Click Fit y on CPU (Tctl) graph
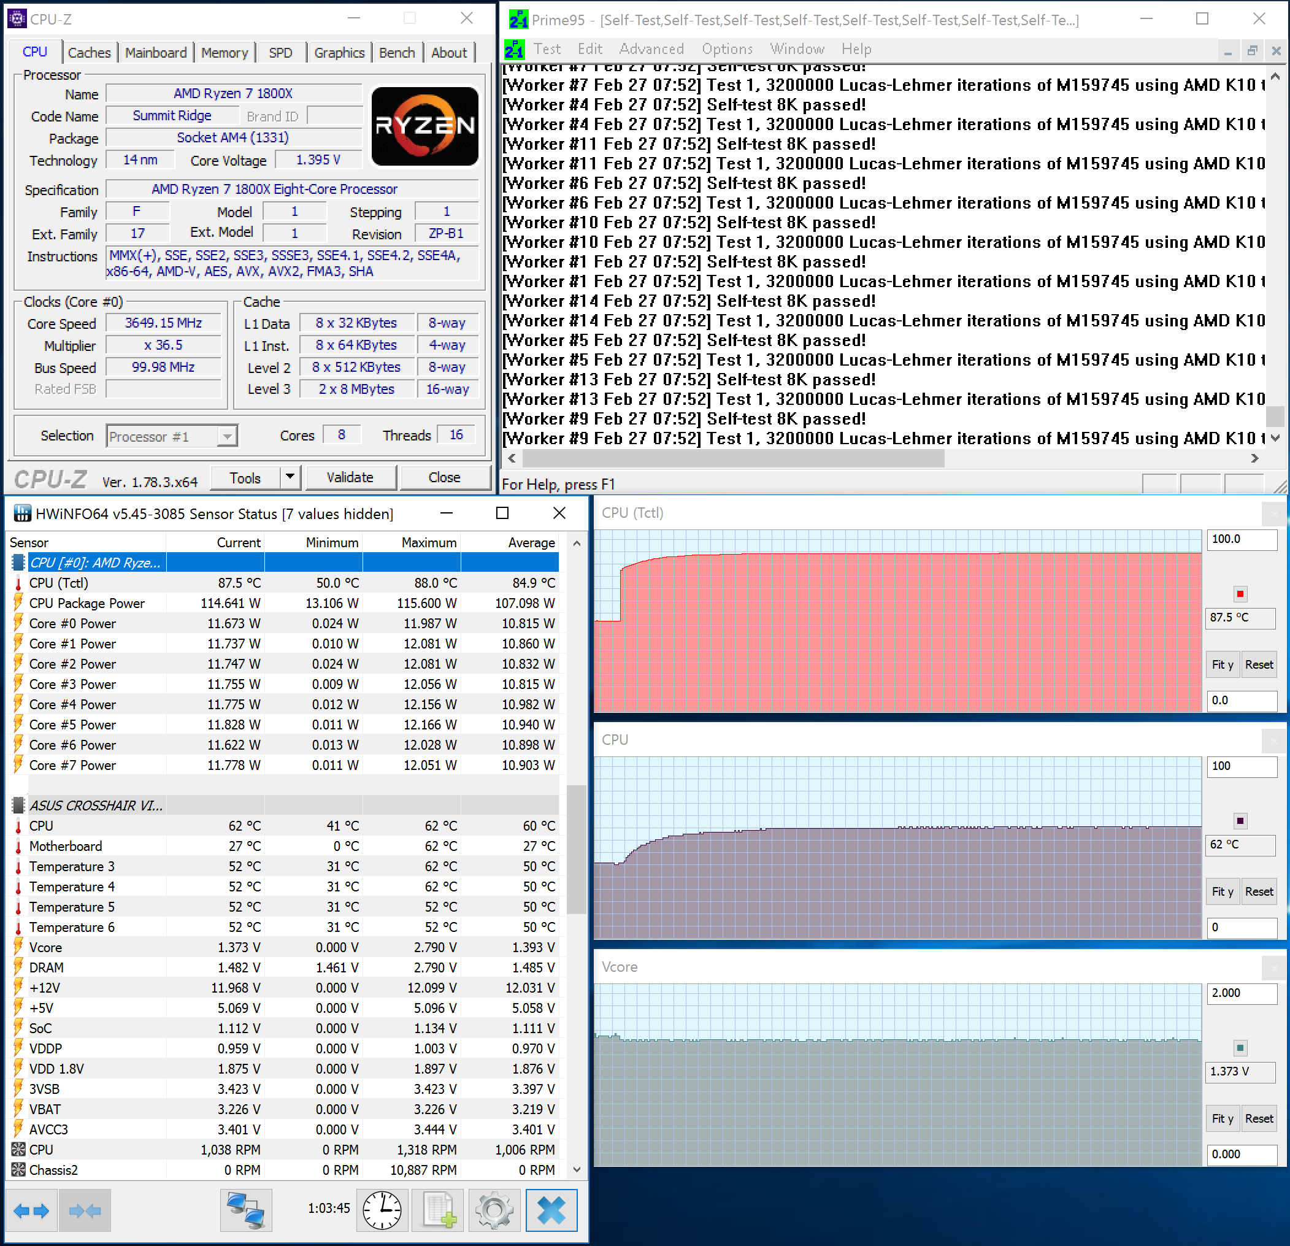This screenshot has width=1290, height=1246. click(1222, 664)
